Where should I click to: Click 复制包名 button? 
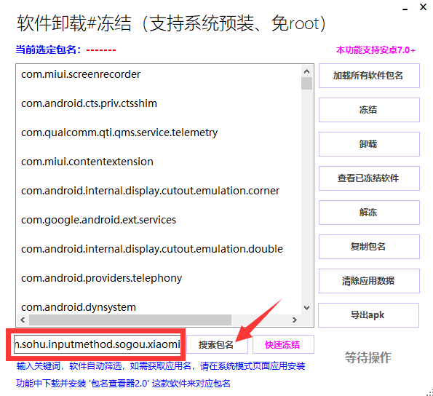369,247
